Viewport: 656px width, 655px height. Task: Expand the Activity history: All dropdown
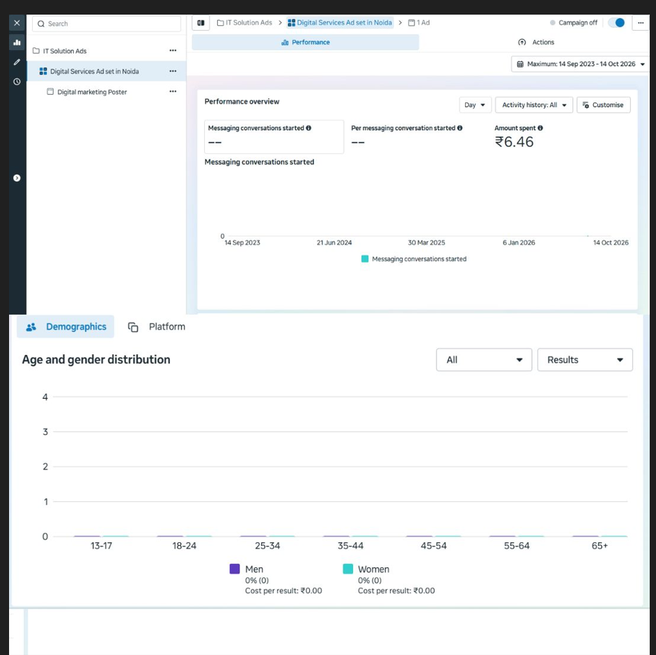(x=534, y=105)
